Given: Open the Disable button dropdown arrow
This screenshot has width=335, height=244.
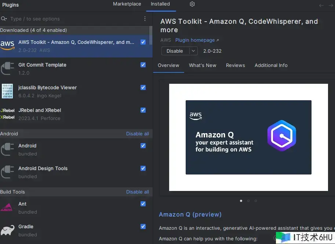Looking at the screenshot, I should (193, 51).
